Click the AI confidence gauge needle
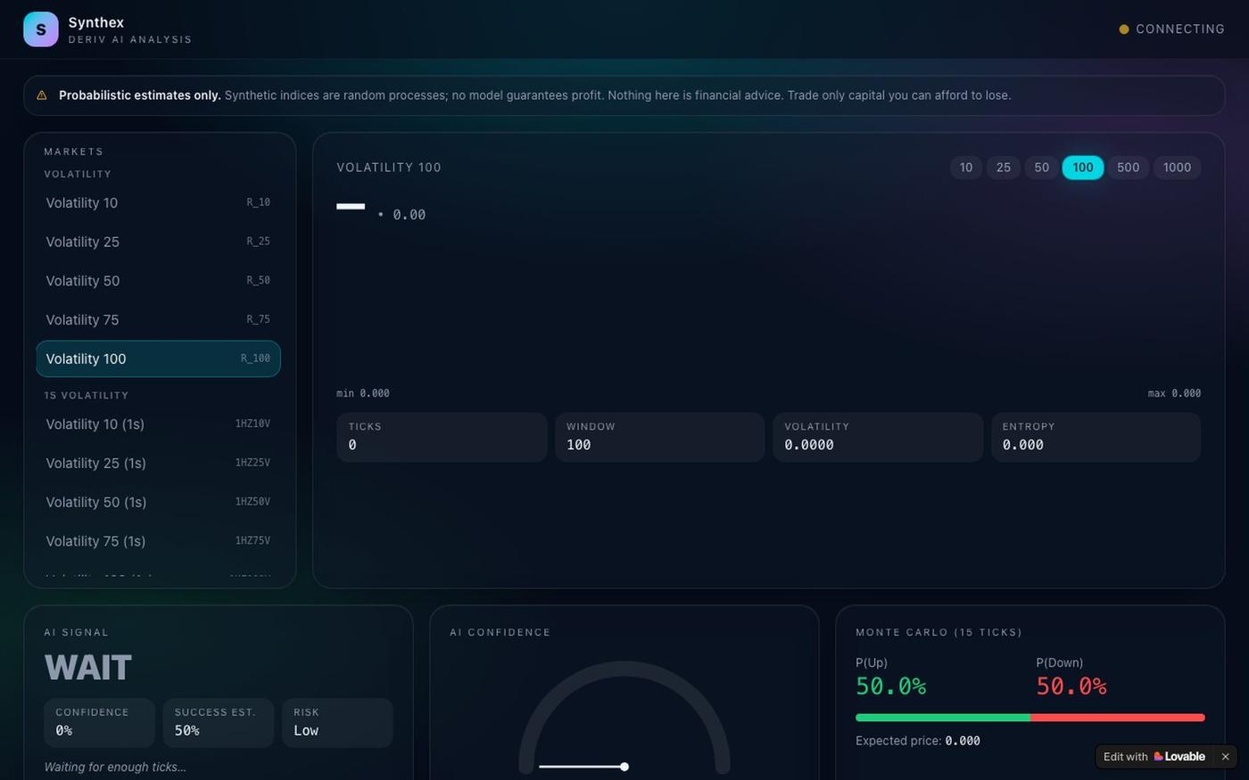The height and width of the screenshot is (780, 1249). [x=583, y=767]
